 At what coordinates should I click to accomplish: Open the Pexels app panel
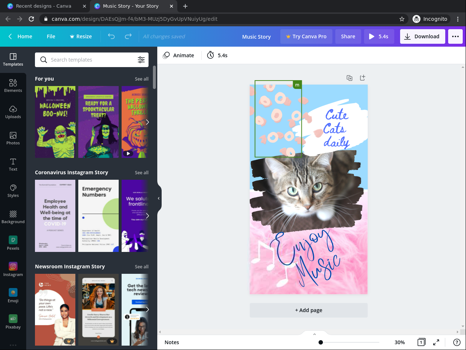tap(13, 243)
